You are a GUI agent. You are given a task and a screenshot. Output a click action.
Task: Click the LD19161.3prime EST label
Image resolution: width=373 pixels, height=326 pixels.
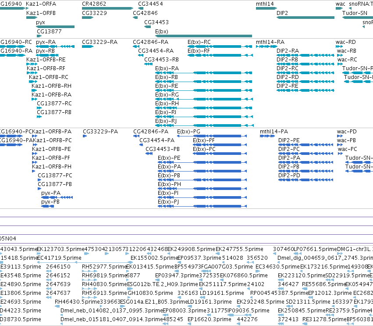210,302
